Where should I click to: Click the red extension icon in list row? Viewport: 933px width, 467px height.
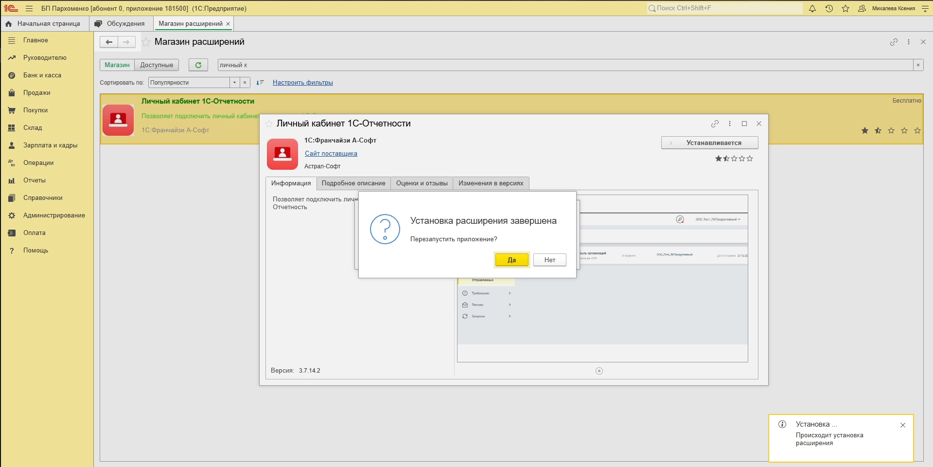118,120
